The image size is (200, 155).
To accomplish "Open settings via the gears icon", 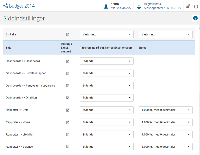I will (188, 6).
